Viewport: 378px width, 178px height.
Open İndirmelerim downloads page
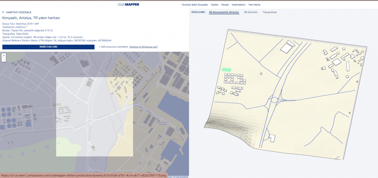point(238,5)
